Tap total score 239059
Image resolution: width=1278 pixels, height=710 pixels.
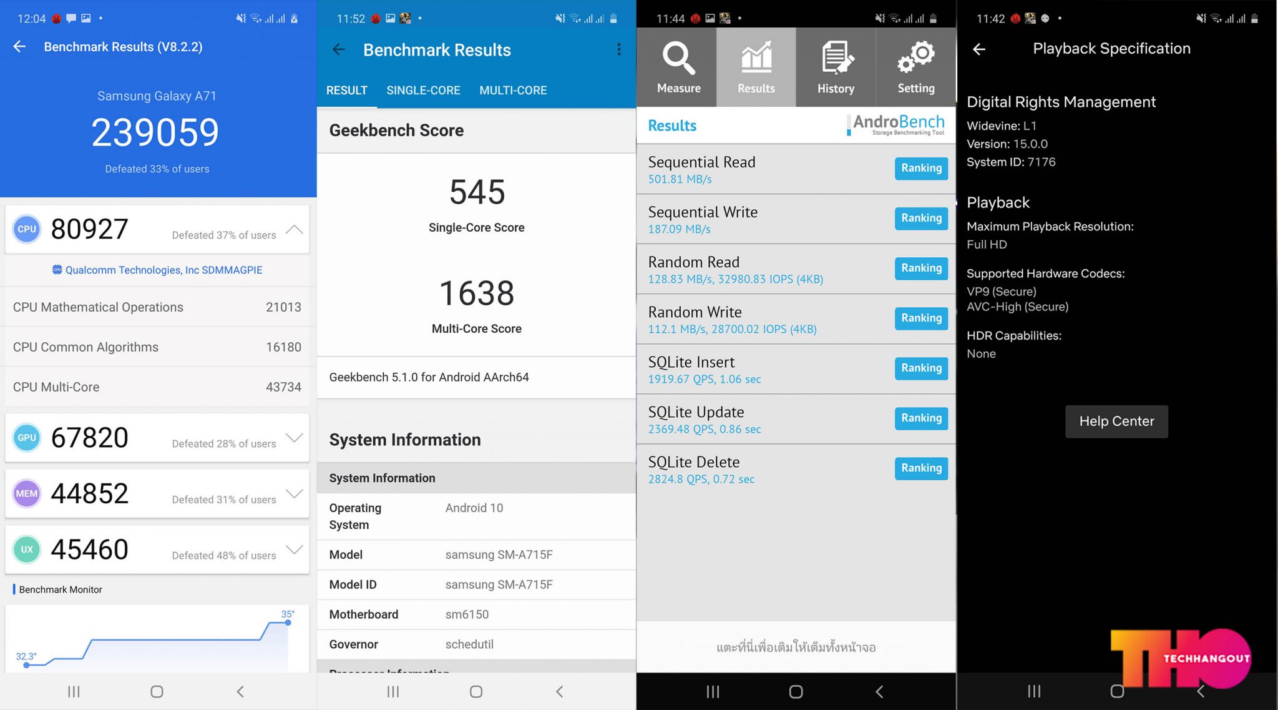coord(155,132)
